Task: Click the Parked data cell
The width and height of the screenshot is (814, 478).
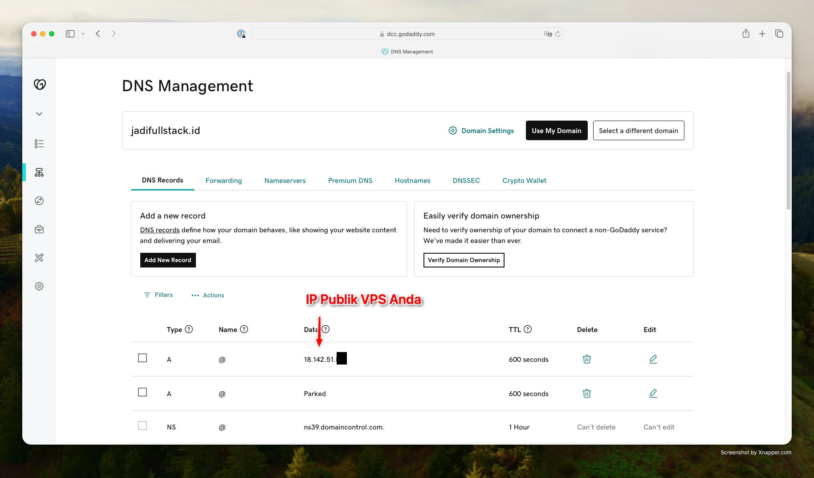Action: click(x=315, y=394)
